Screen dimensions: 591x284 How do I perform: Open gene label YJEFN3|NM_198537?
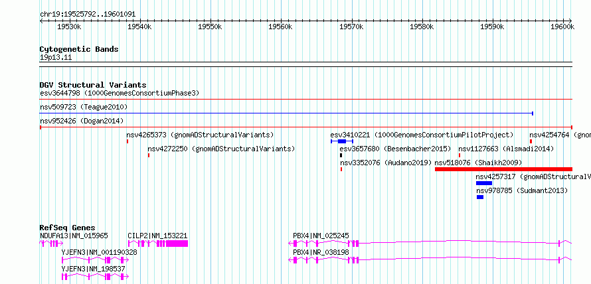coord(93,269)
